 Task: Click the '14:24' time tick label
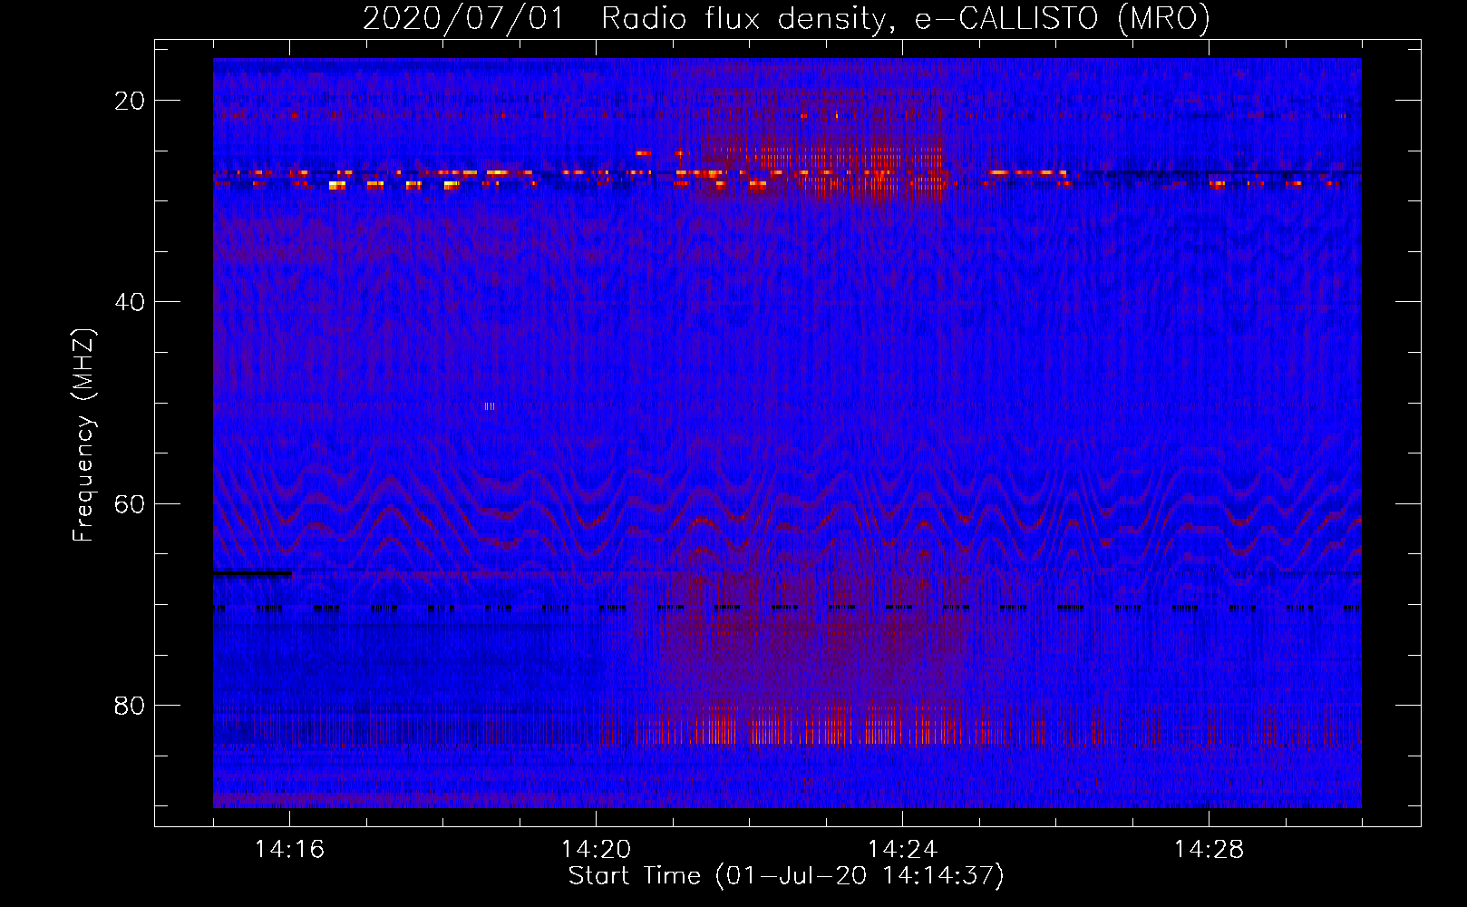(x=902, y=849)
